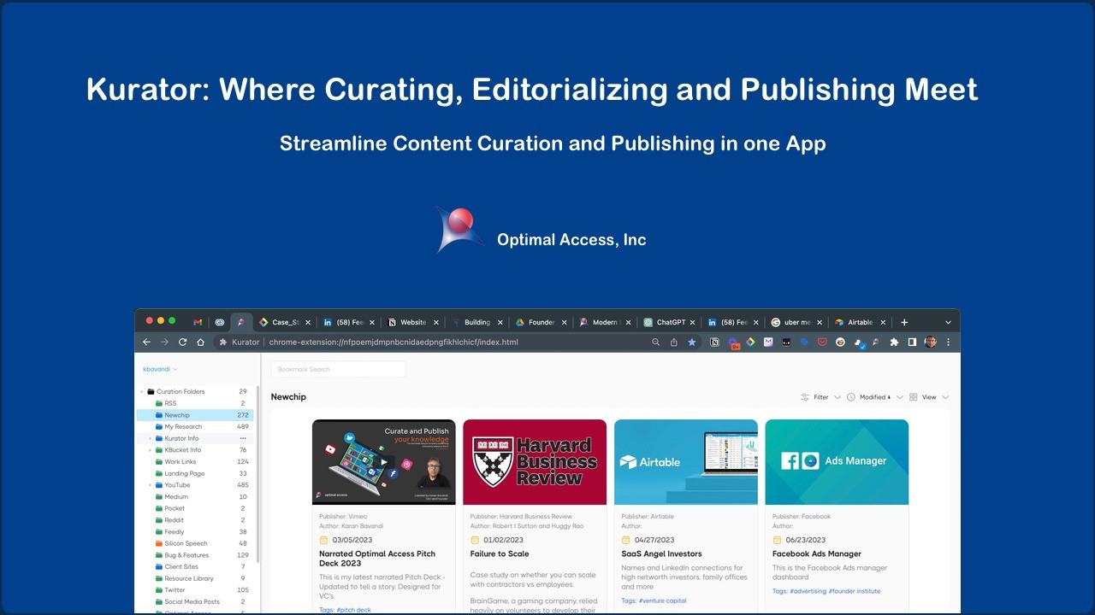Toggle the browser side panel icon

click(912, 342)
